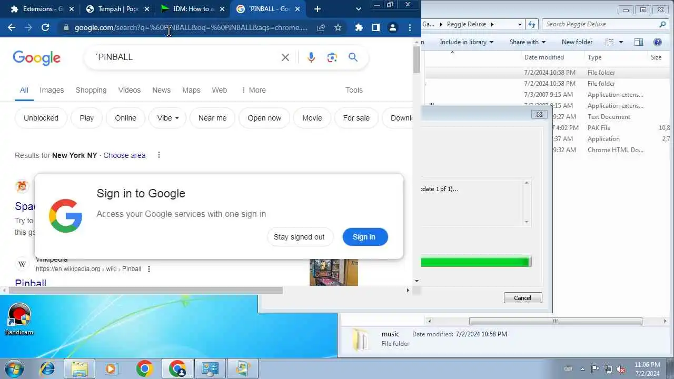Open Chrome profile avatar
This screenshot has height=379, width=674.
(x=393, y=27)
